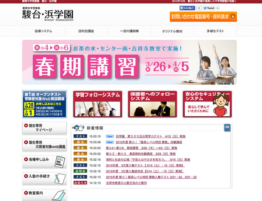
Task: Click the 春期講習 main banner
Action: coord(129,62)
